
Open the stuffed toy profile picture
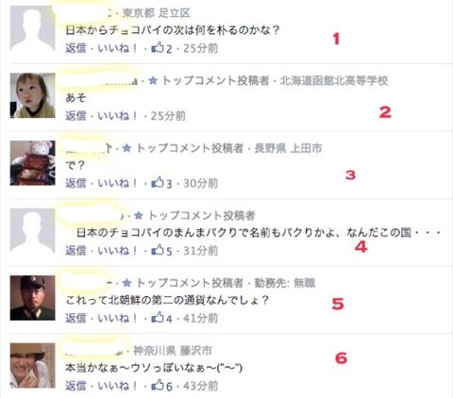33,163
